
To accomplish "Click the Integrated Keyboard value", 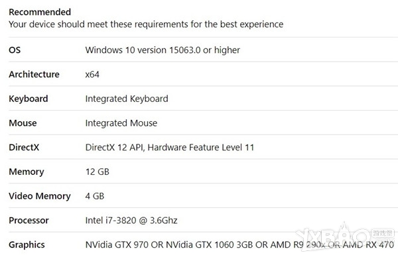I will [x=127, y=99].
